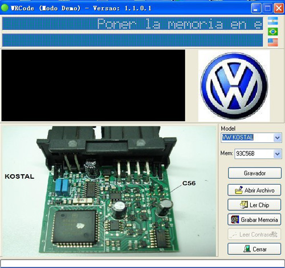Choose the USA flag language icon
The image size is (285, 268).
pos(273,42)
